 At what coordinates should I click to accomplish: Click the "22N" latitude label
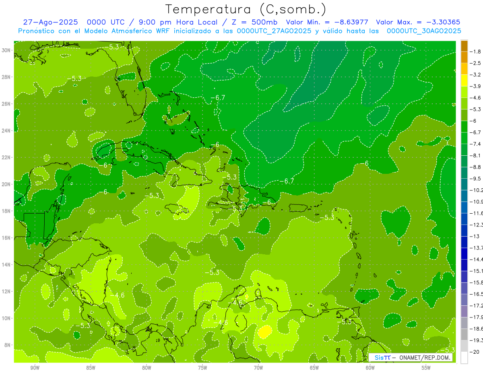coord(7,157)
